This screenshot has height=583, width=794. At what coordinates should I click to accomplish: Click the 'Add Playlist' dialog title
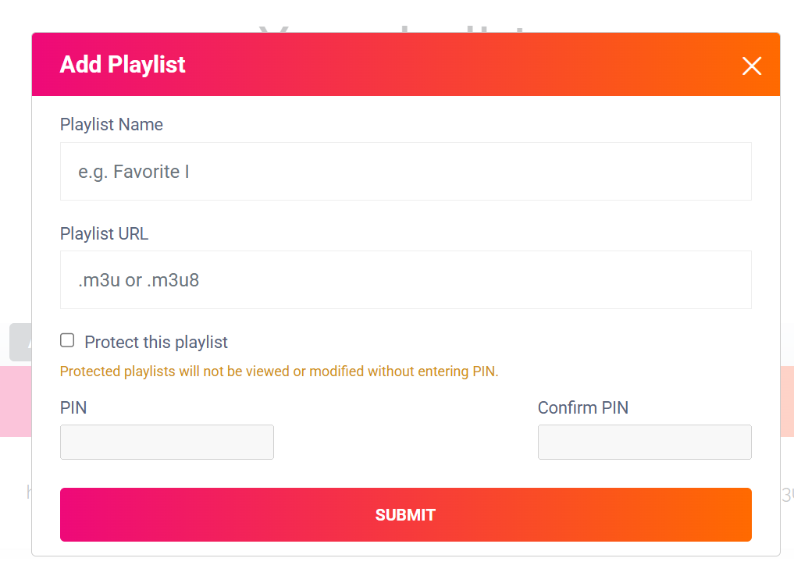(123, 65)
